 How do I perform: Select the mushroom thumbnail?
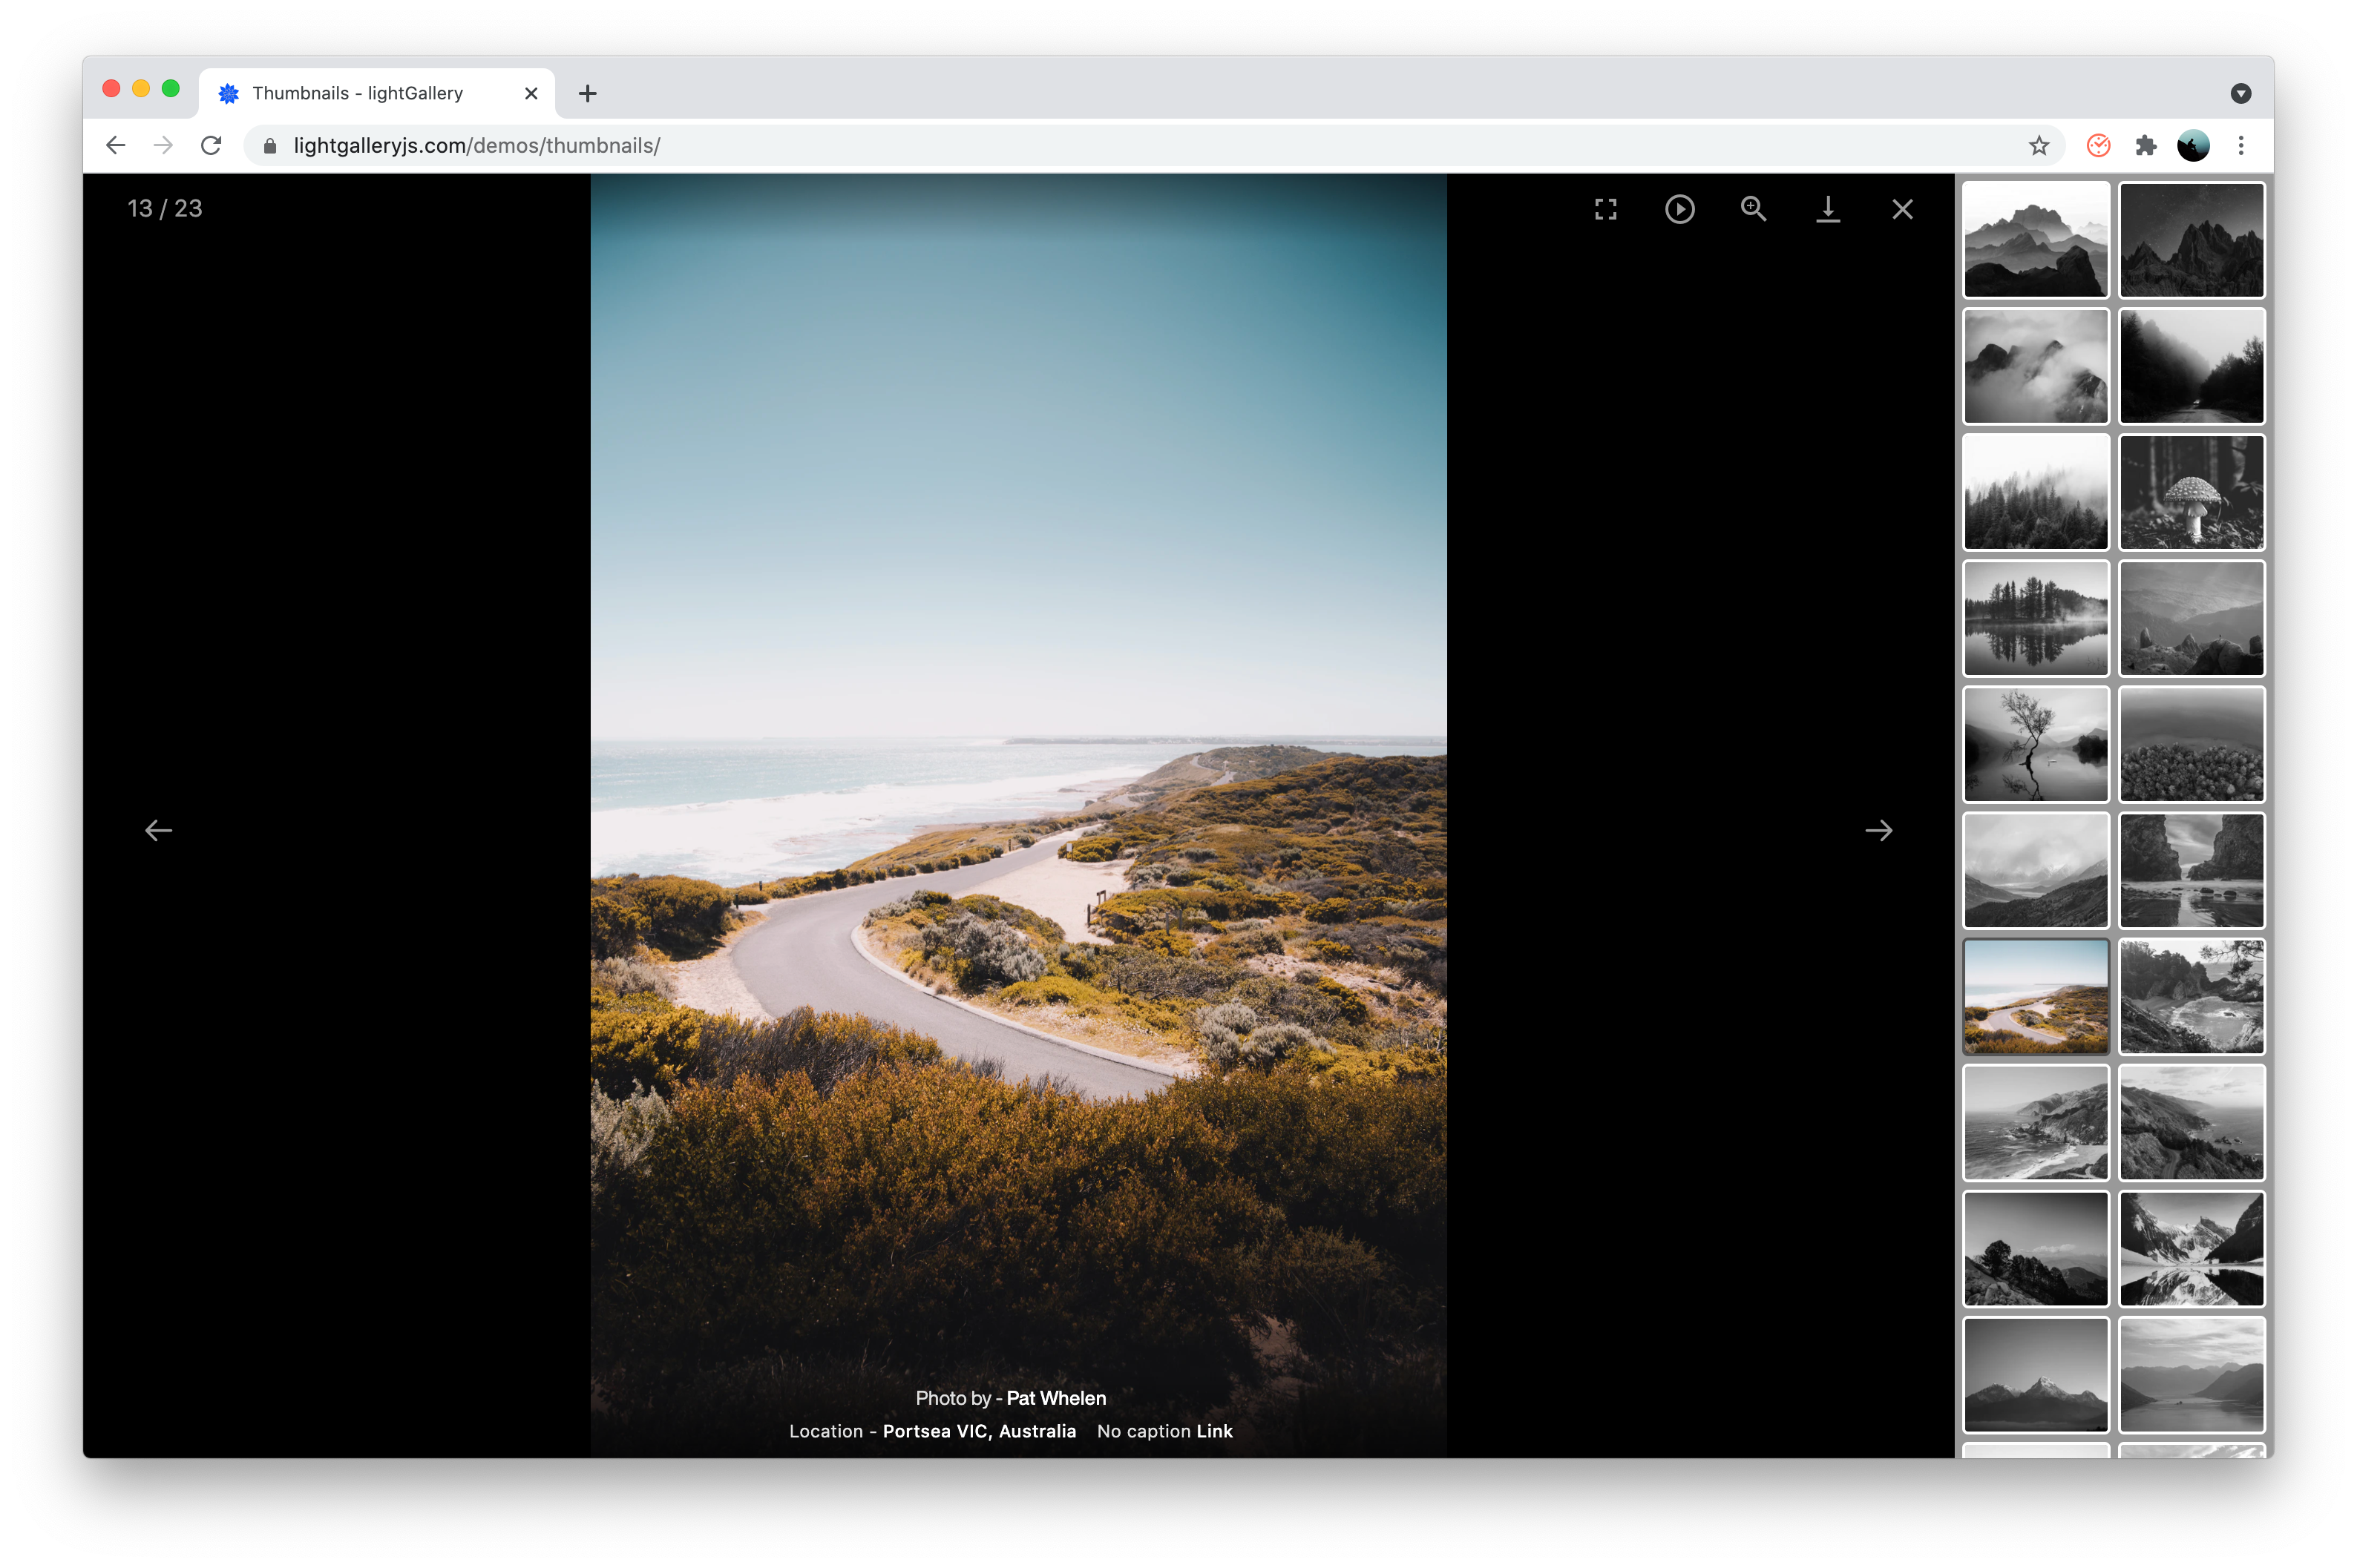click(x=2191, y=492)
